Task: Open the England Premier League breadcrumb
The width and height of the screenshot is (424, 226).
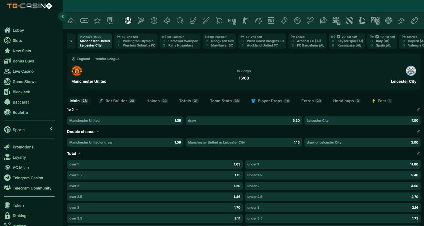Action: pos(95,59)
